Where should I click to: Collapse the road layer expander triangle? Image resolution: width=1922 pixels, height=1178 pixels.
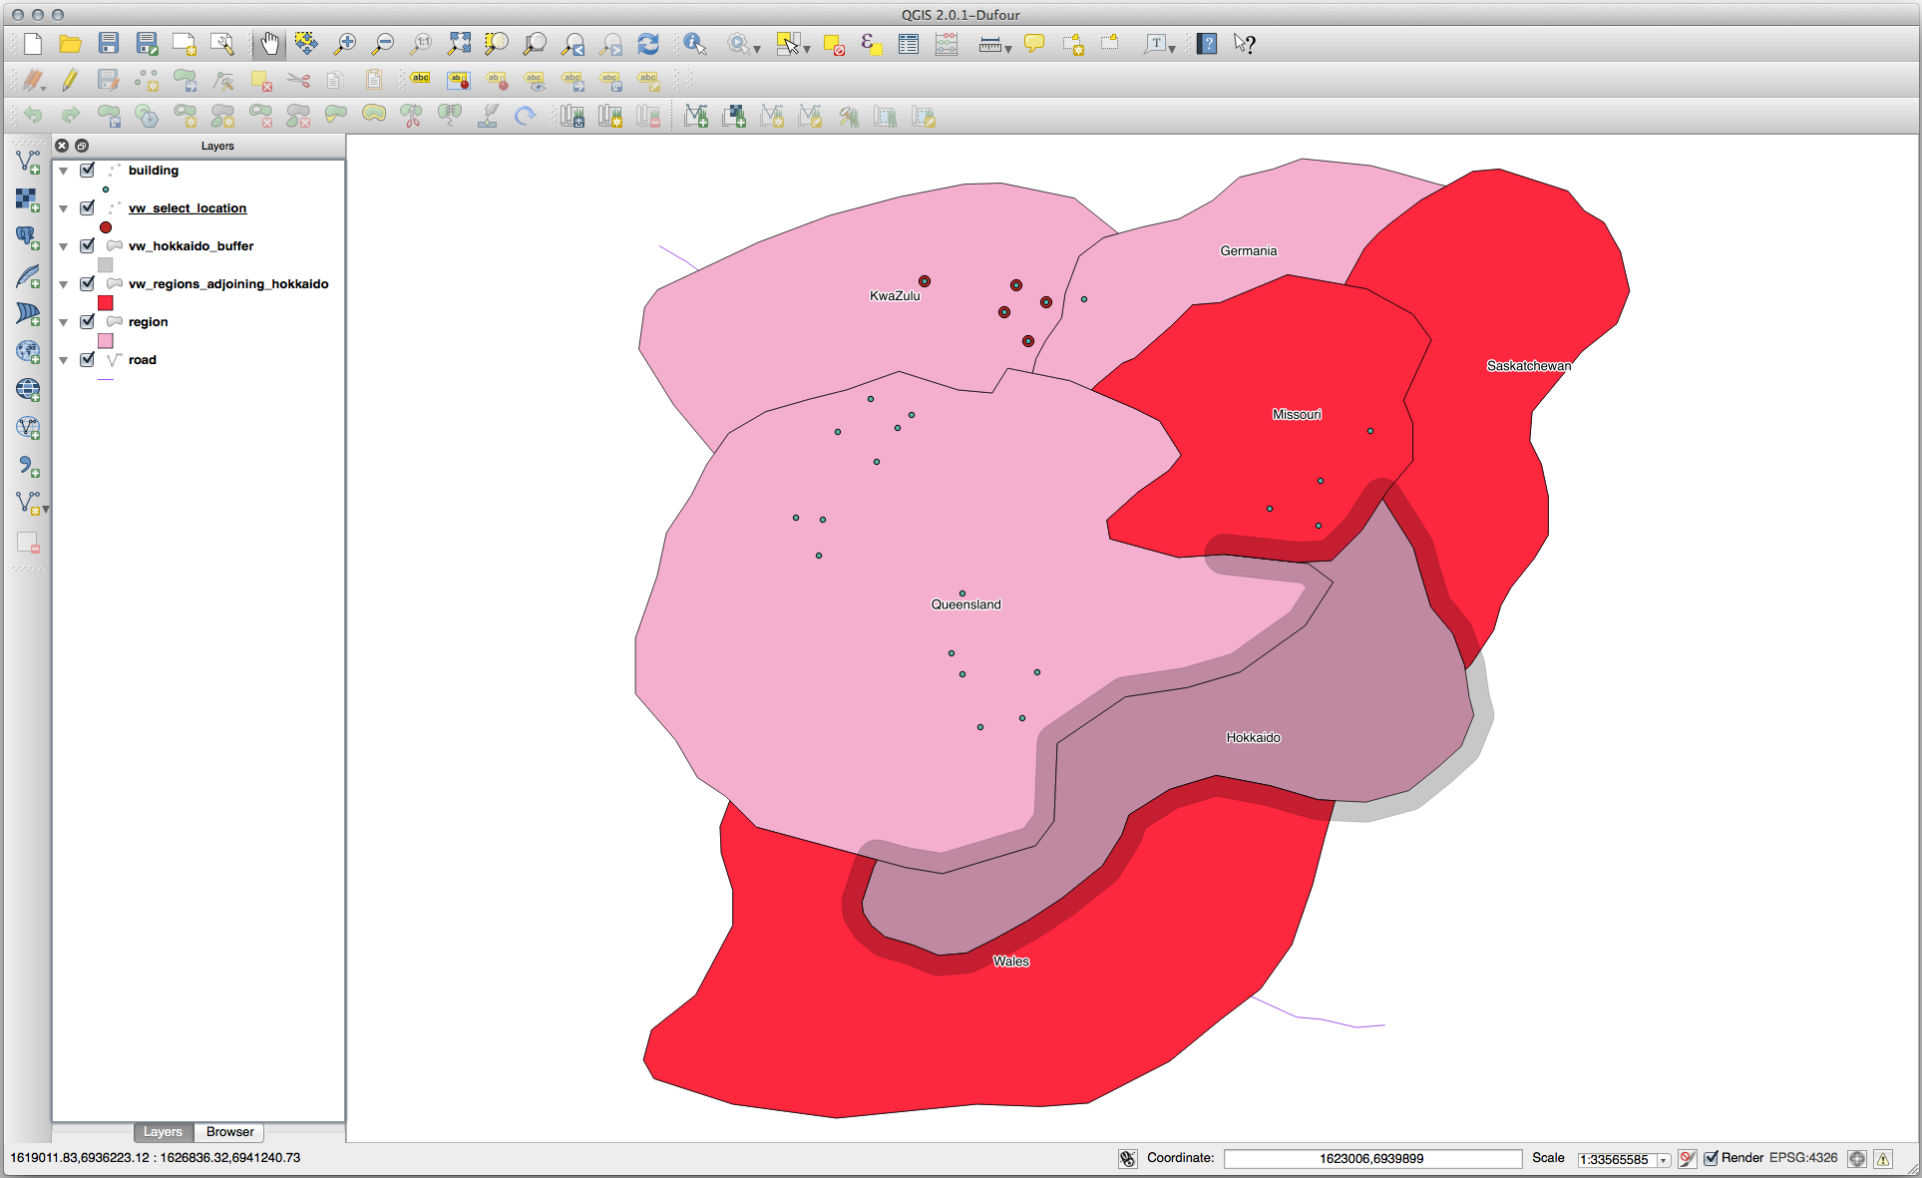pos(64,360)
